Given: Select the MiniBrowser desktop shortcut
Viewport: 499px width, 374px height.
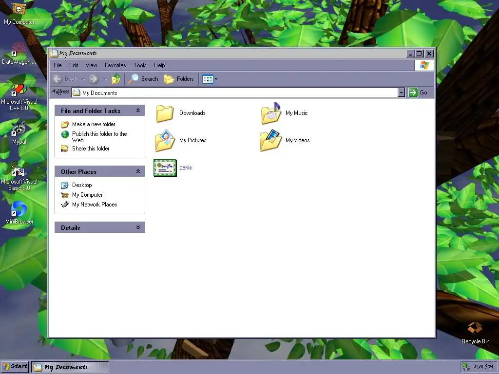Looking at the screenshot, I should tap(19, 212).
